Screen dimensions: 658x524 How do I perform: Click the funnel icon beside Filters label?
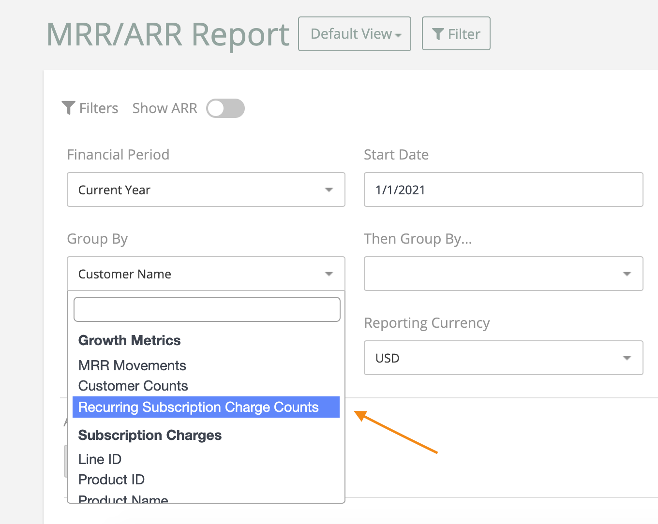tap(68, 108)
